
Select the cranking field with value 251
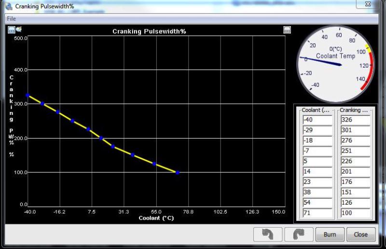click(355, 151)
